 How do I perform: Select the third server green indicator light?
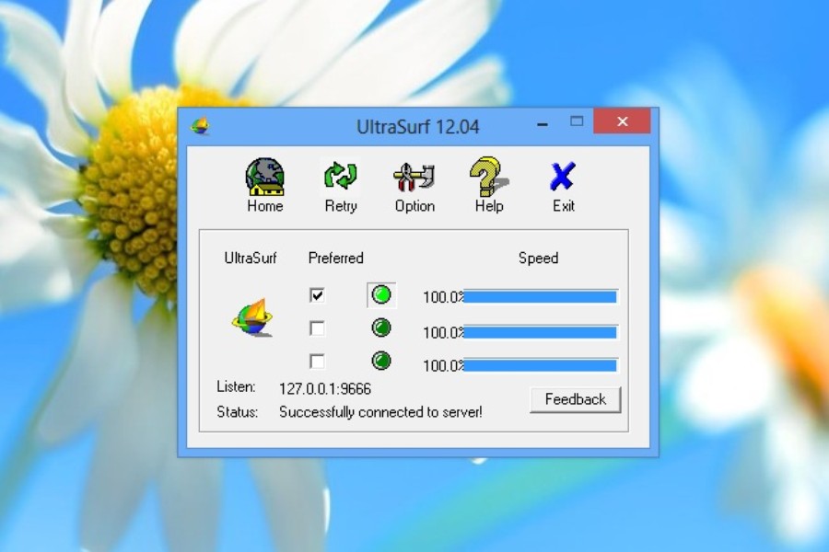381,361
